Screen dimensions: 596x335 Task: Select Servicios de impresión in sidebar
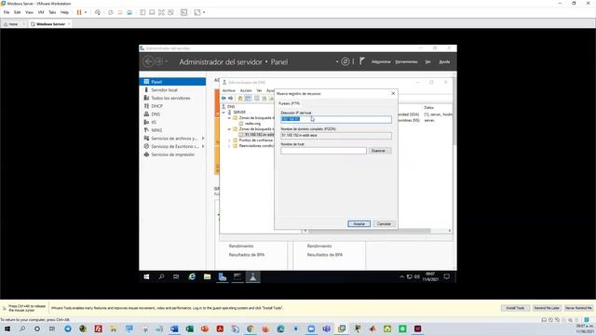[173, 154]
